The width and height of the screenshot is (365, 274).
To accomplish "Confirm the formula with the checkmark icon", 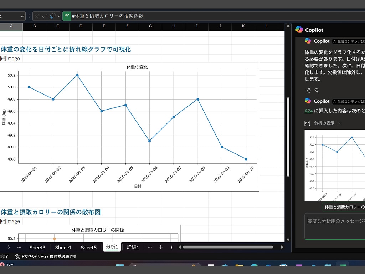I will coord(45,16).
